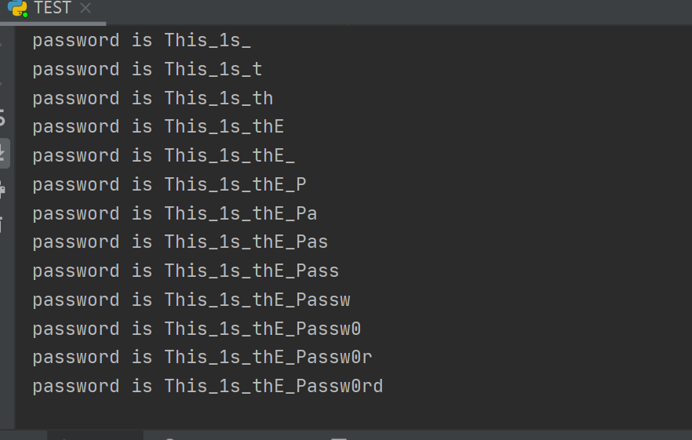Click the output line ending Passw0
The width and height of the screenshot is (692, 440).
point(196,329)
